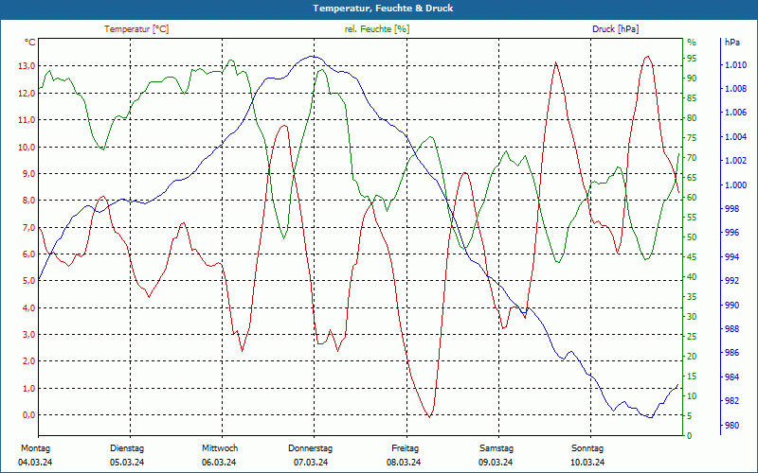Click the '30' humidity axis value
The width and height of the screenshot is (758, 473).
pos(692,317)
